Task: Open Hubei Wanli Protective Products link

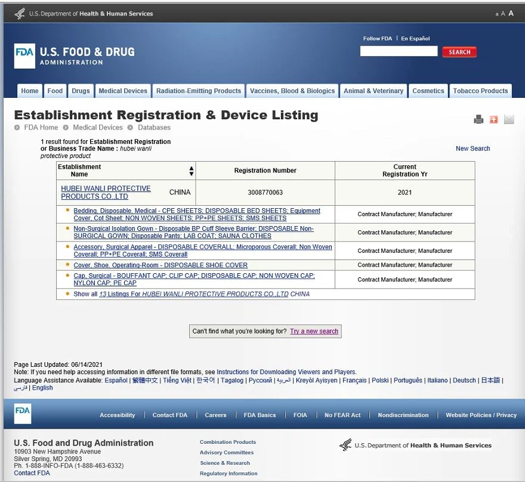Action: pos(106,192)
